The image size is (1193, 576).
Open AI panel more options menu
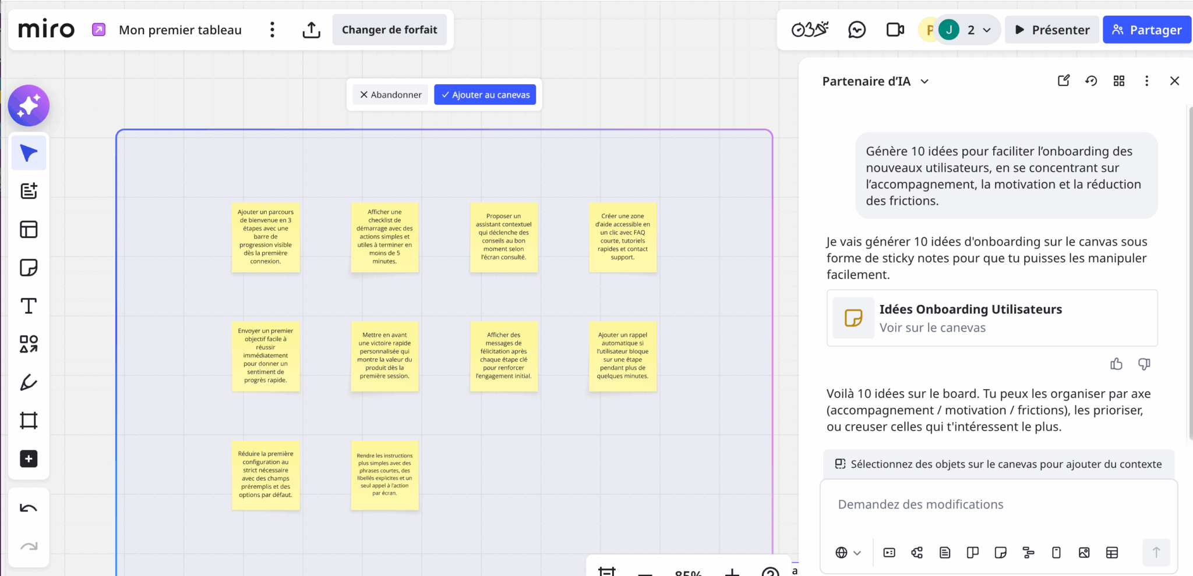click(x=1147, y=81)
